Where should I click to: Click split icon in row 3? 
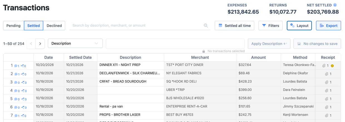point(23,83)
